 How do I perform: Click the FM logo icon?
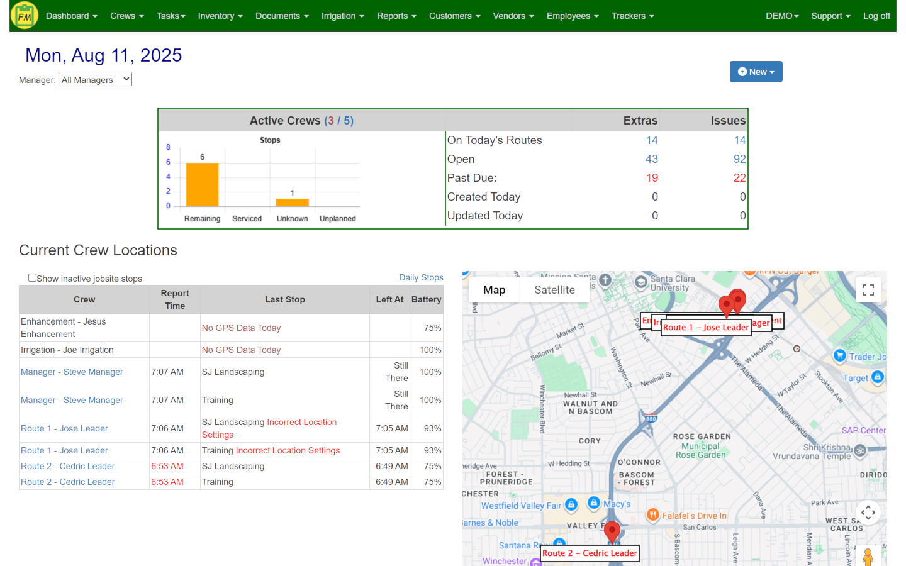pos(25,16)
